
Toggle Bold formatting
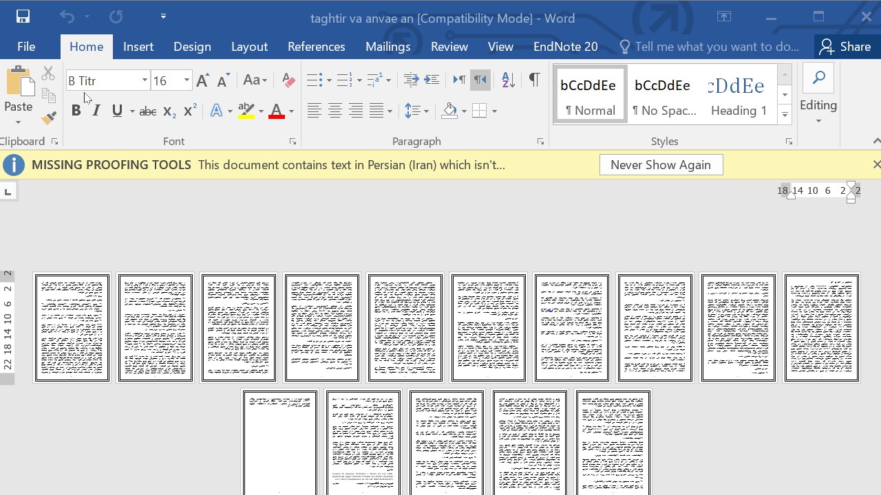pos(76,111)
